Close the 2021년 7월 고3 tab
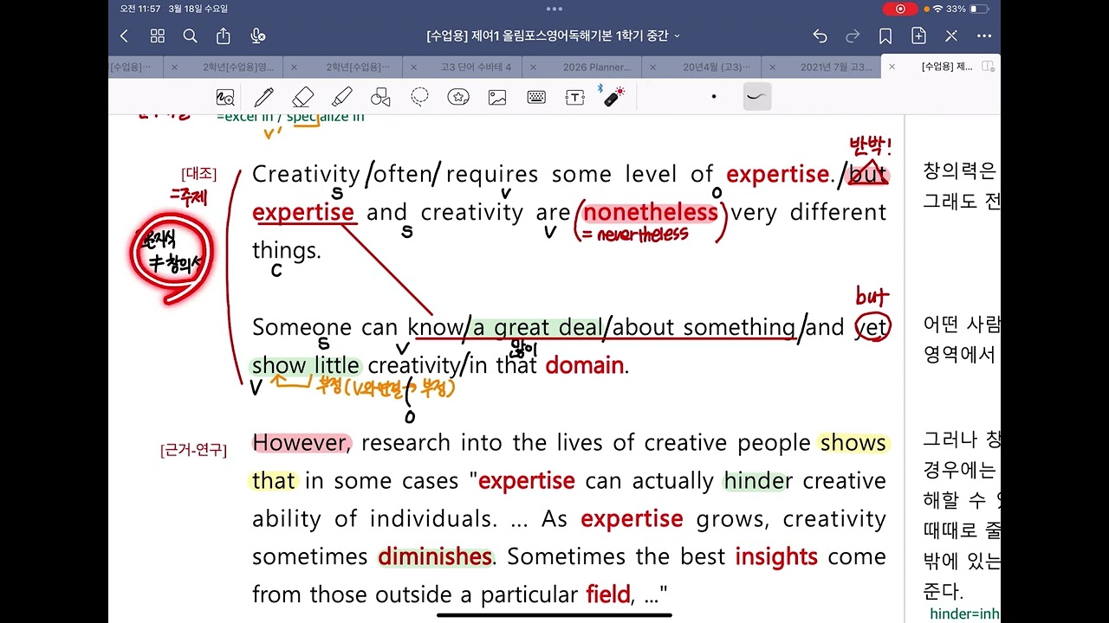The image size is (1109, 623). [771, 67]
